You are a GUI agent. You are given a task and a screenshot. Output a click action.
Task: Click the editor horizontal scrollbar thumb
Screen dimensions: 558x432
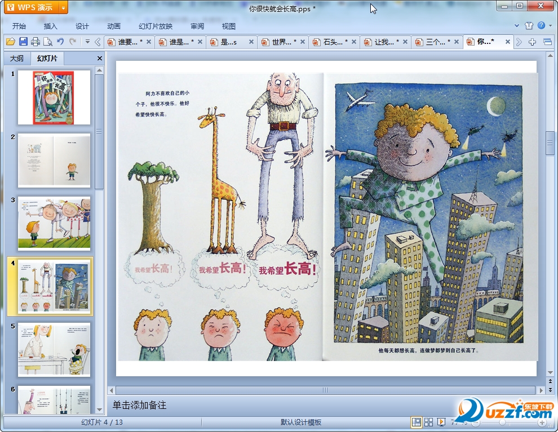click(x=325, y=390)
